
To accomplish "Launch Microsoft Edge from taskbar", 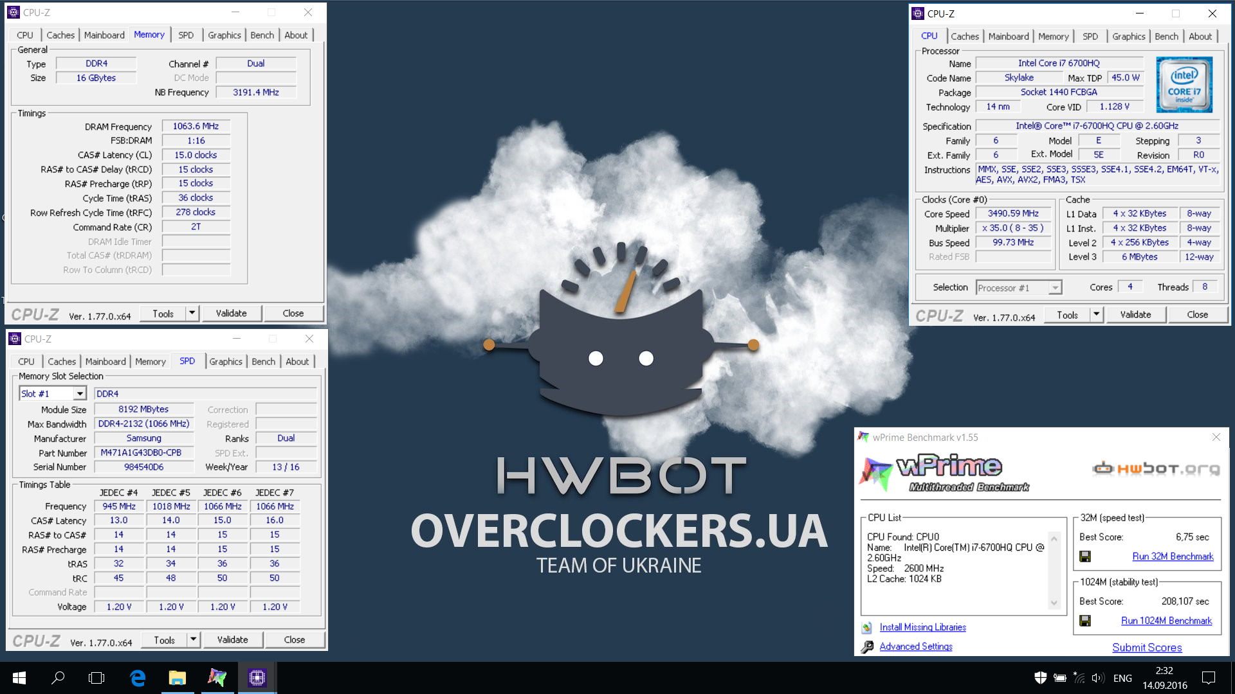I will [138, 677].
